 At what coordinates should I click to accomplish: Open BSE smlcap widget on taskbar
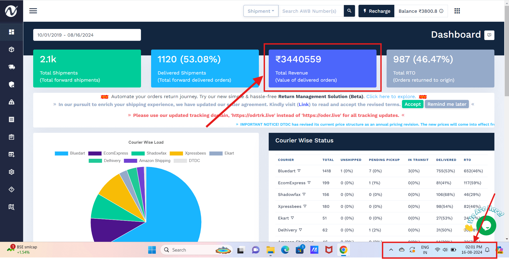pyautogui.click(x=22, y=249)
